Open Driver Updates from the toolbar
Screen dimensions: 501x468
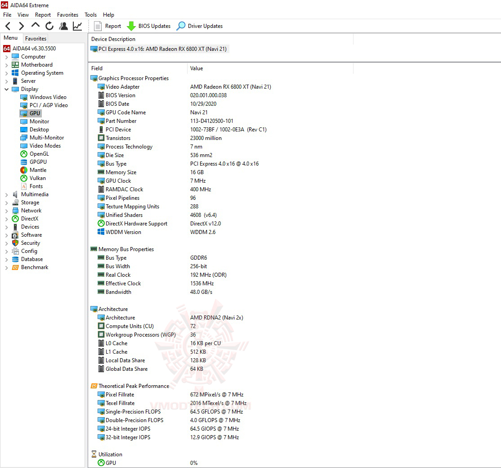pos(199,26)
